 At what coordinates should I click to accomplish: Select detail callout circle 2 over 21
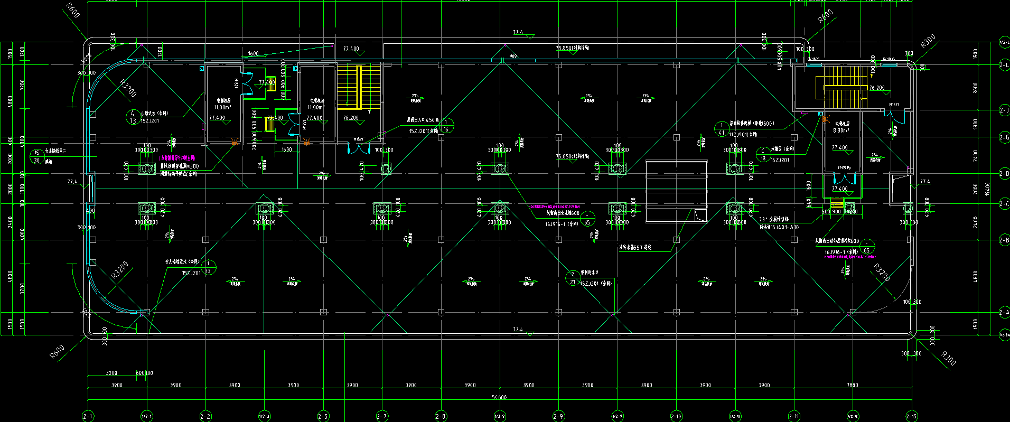pos(573,278)
